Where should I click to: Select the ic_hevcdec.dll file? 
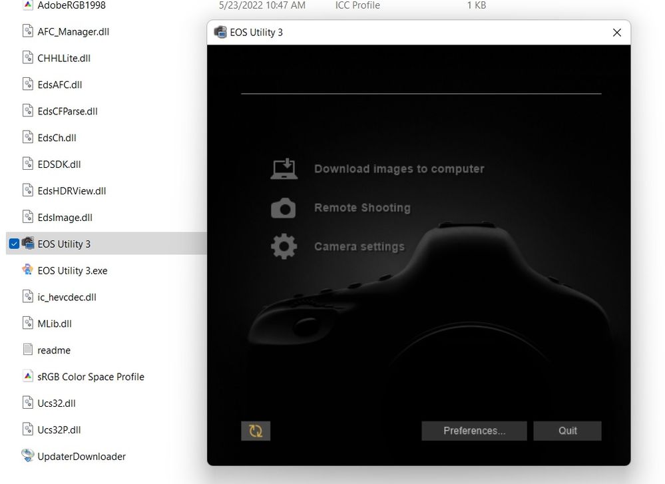click(x=66, y=297)
